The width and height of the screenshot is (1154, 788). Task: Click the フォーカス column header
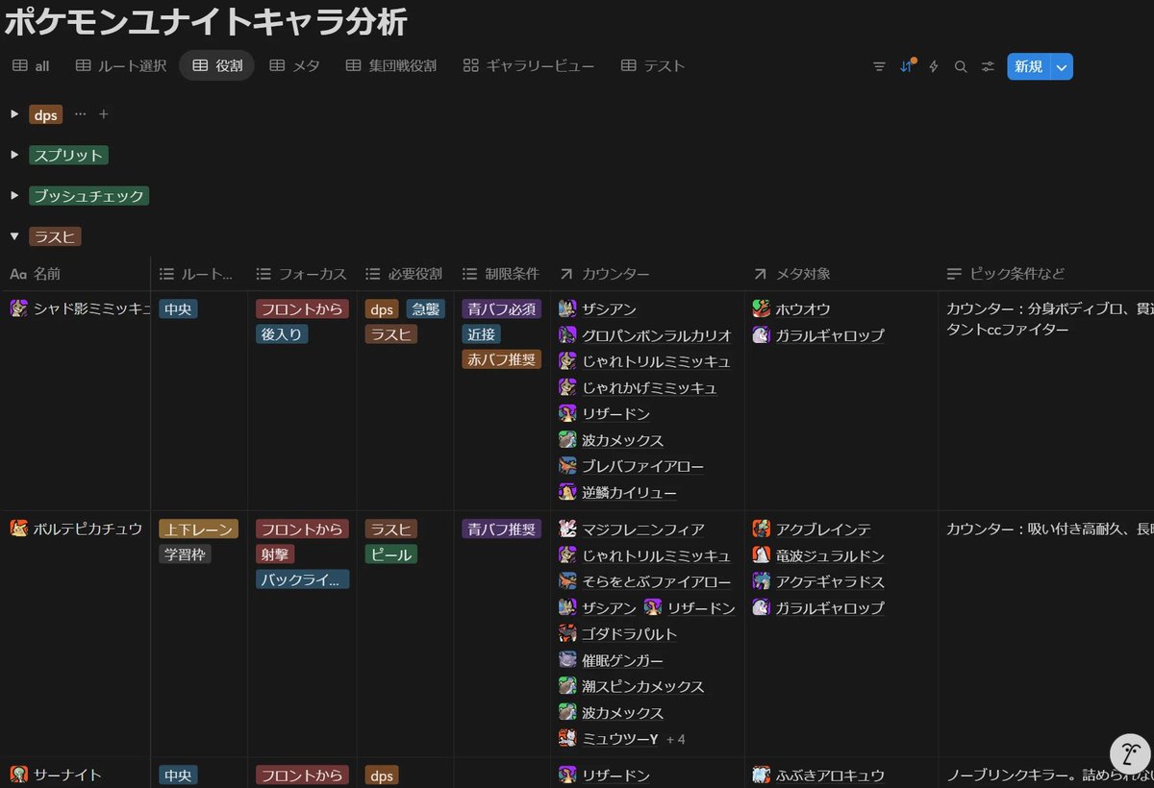coord(302,274)
